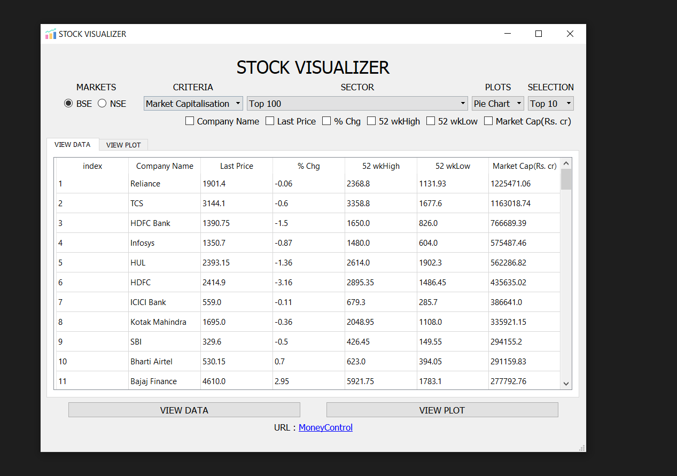The height and width of the screenshot is (476, 677).
Task: Open the Market Capitalisation criteria dropdown
Action: (193, 104)
